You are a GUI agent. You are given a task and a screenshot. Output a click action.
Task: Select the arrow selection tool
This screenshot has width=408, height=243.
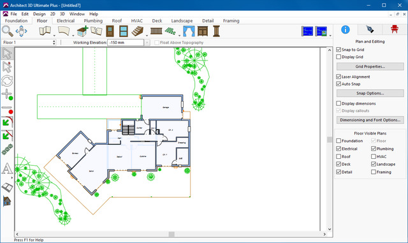(7, 54)
